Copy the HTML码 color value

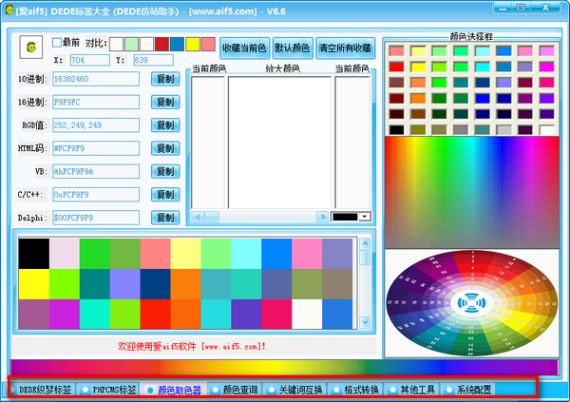click(x=164, y=148)
